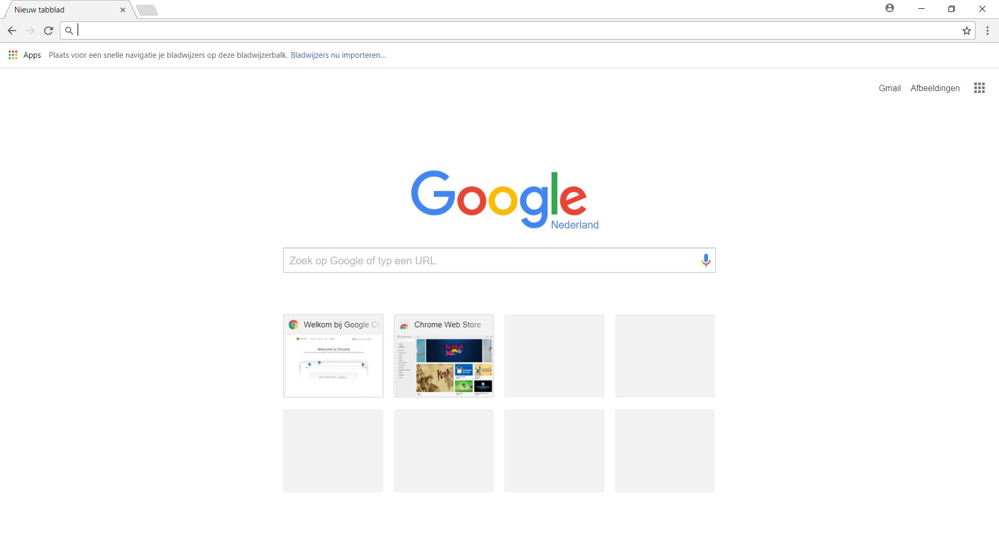Click the magnifier icon in address bar

point(69,31)
